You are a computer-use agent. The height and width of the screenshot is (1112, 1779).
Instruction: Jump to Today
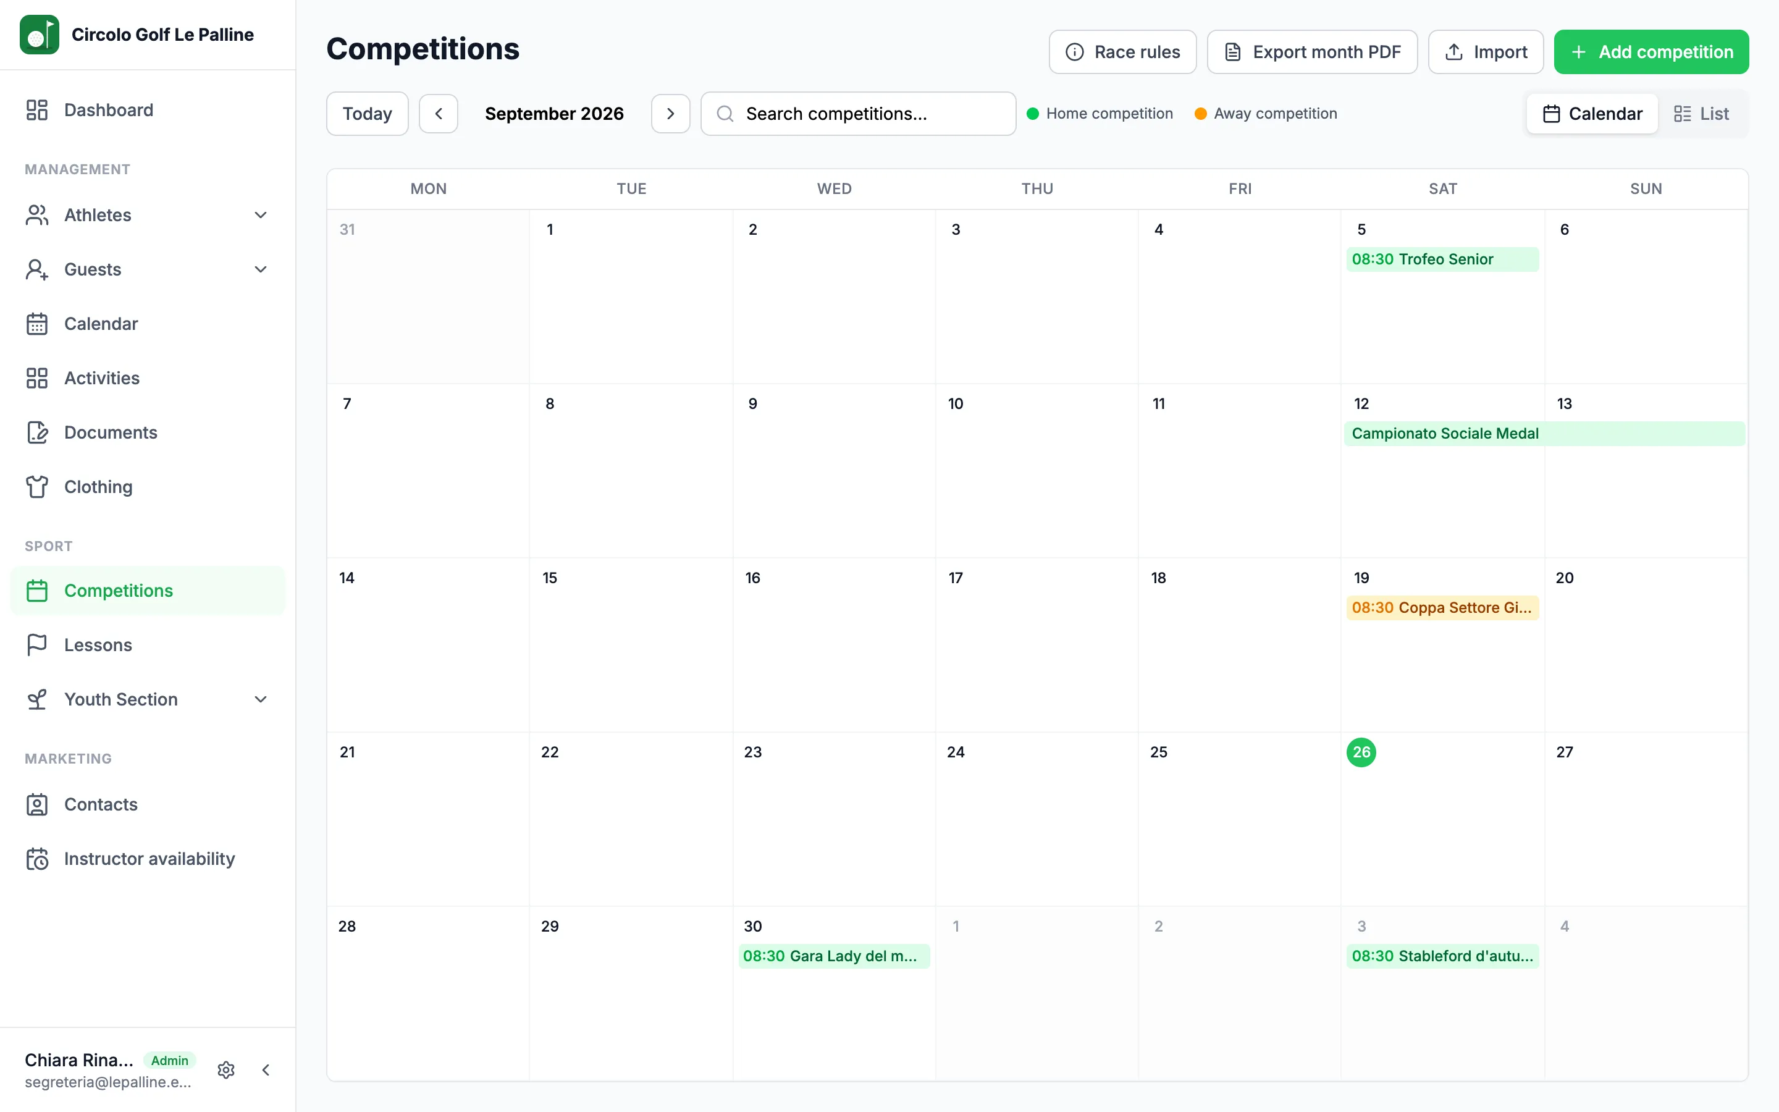coord(367,113)
